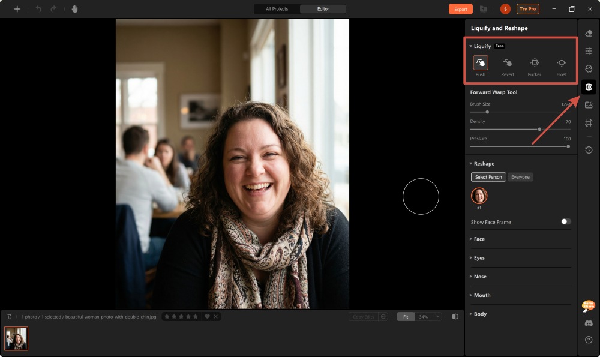Select the Eraser icon in the sidebar
The image size is (600, 357).
[x=589, y=34]
